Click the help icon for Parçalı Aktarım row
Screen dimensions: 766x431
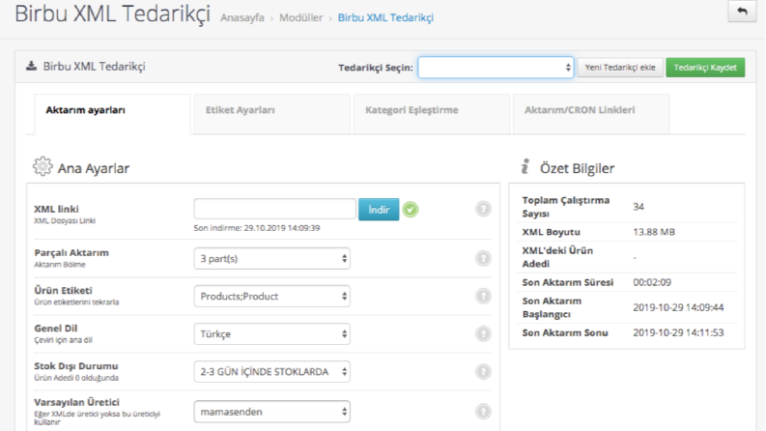coord(483,258)
